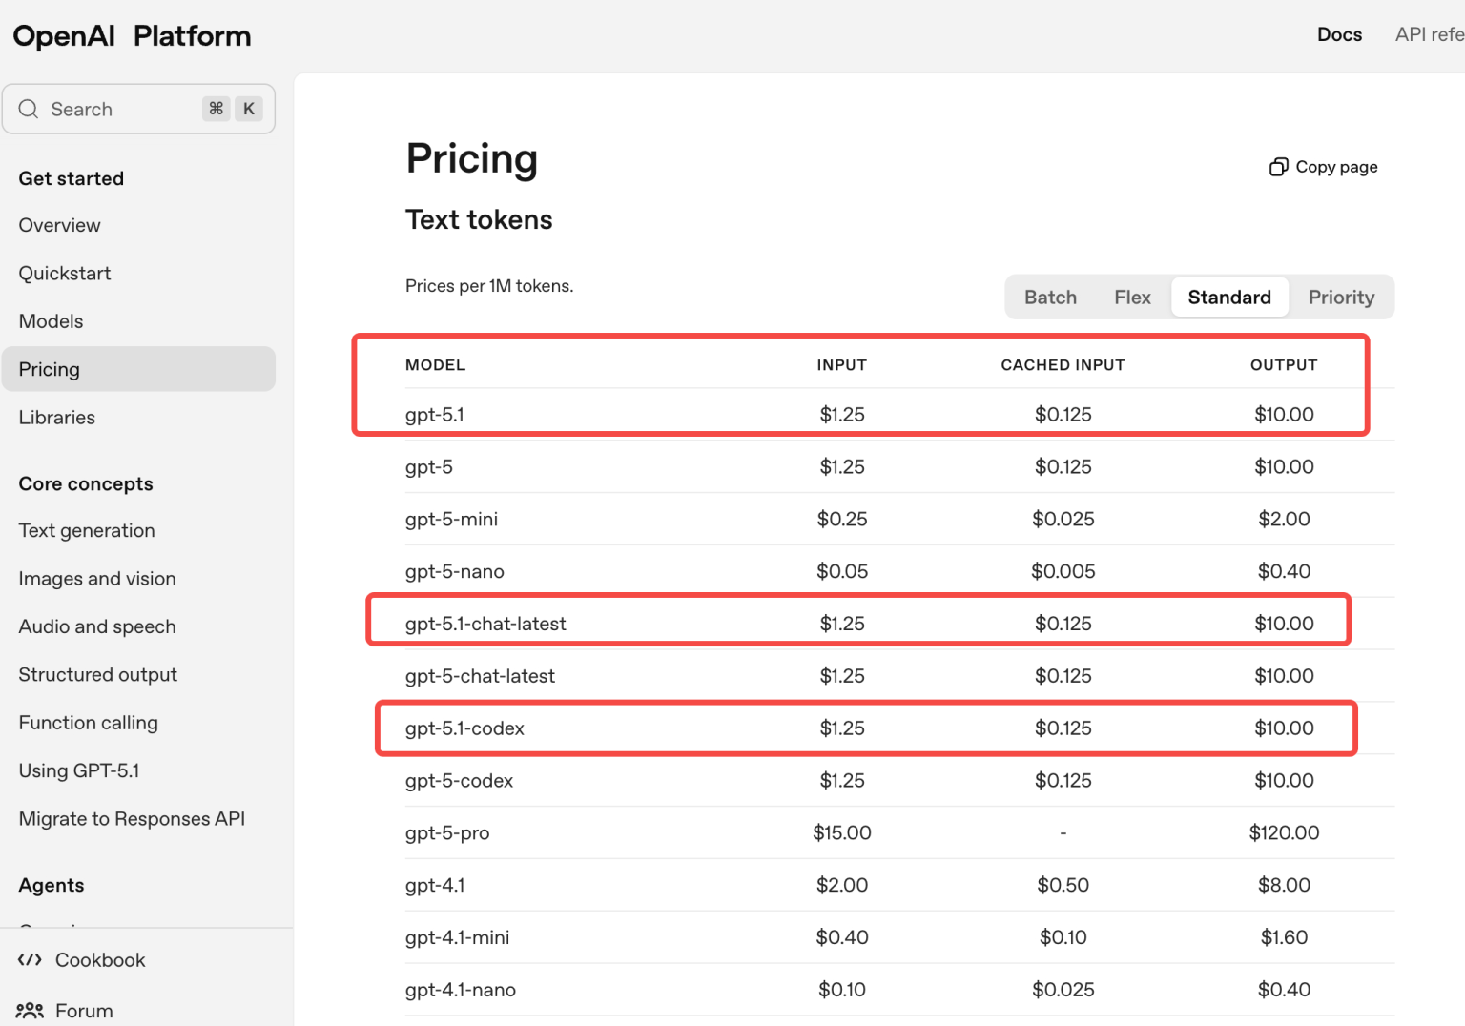Click the Copy page button
This screenshot has width=1465, height=1026.
pos(1324,167)
